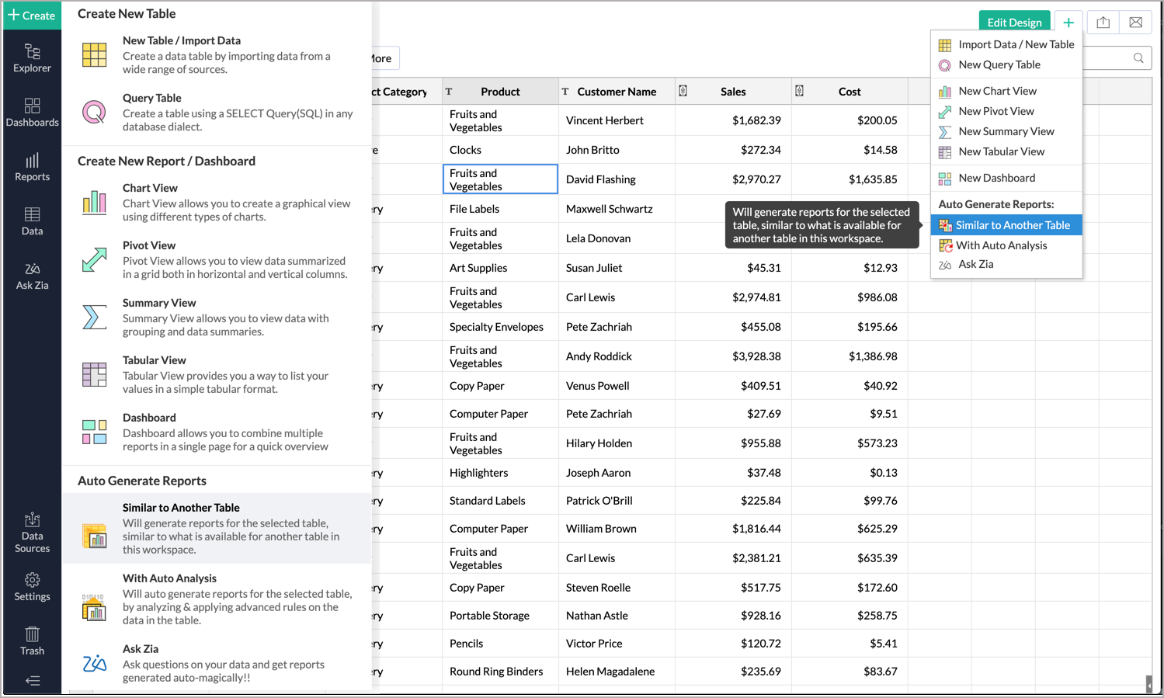1164x698 pixels.
Task: Open Explorer in the left sidebar
Action: click(x=32, y=58)
